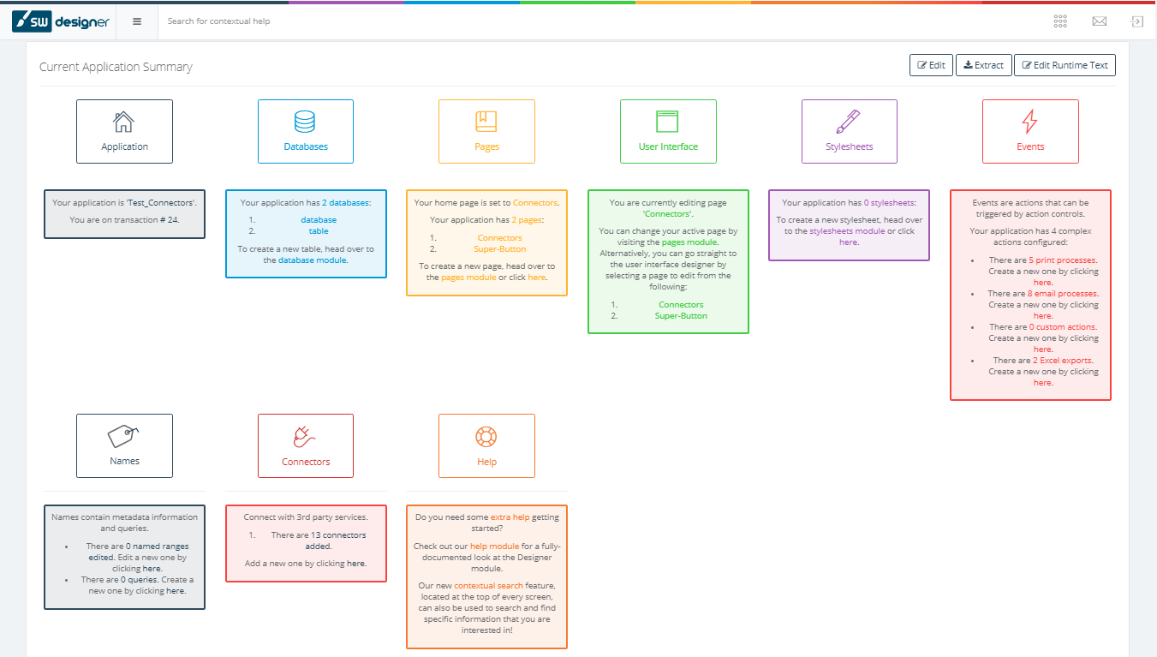The image size is (1157, 657).
Task: Open the Pages module book icon
Action: pos(486,122)
